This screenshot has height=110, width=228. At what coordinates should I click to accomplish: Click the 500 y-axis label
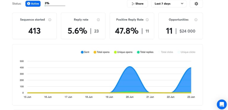tap(22, 61)
